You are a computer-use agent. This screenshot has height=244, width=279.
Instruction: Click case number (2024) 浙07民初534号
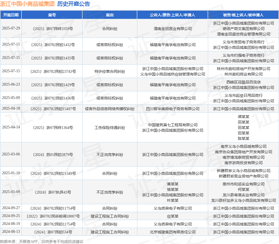click(x=53, y=232)
